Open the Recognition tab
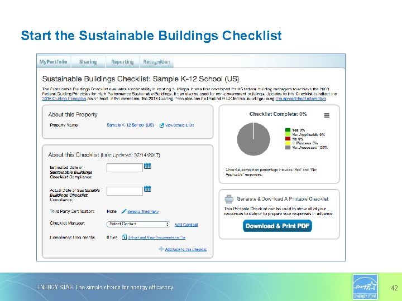Viewport: 402px width, 301px height. coord(156,62)
